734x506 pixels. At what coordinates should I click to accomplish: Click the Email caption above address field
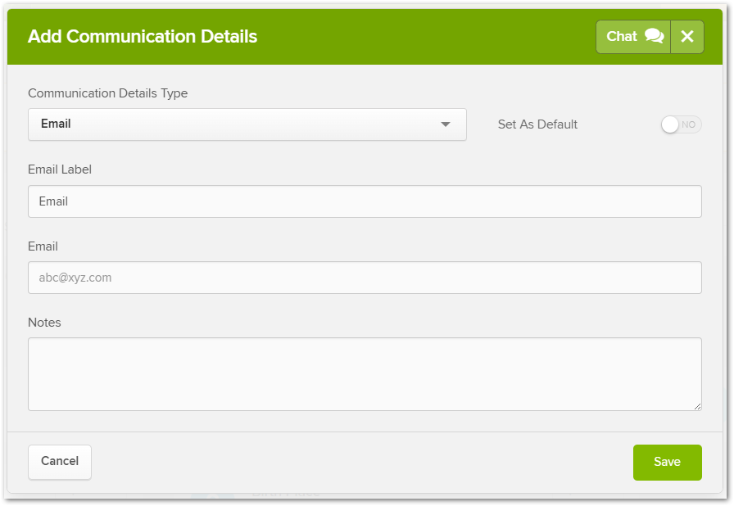pos(43,246)
